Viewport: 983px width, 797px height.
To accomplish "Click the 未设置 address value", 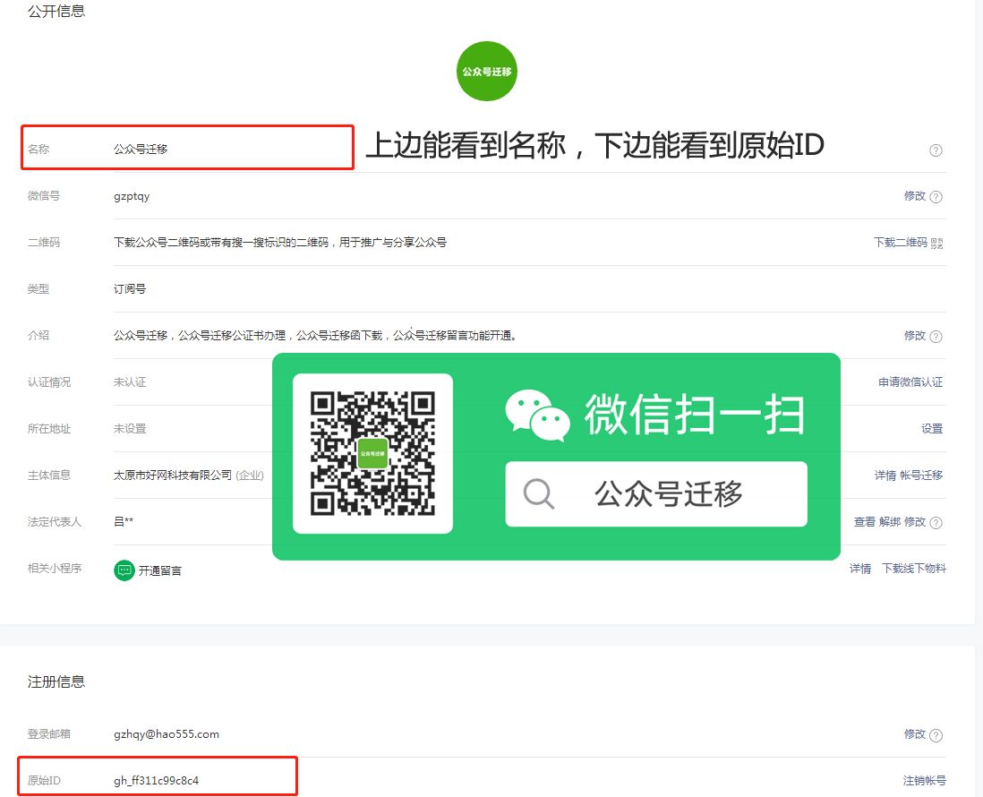I will (x=130, y=428).
